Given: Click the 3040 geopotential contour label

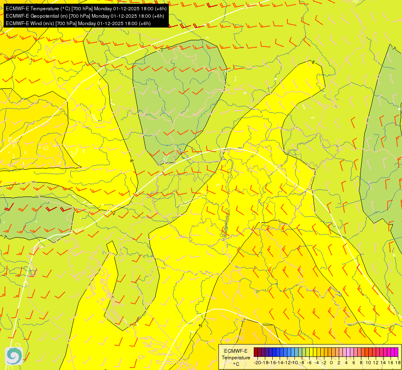Looking at the screenshot, I should click(x=79, y=230).
